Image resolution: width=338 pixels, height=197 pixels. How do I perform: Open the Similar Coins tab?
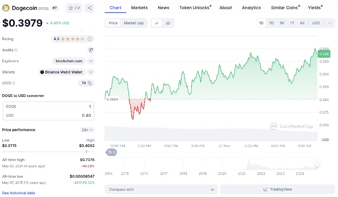pos(285,8)
